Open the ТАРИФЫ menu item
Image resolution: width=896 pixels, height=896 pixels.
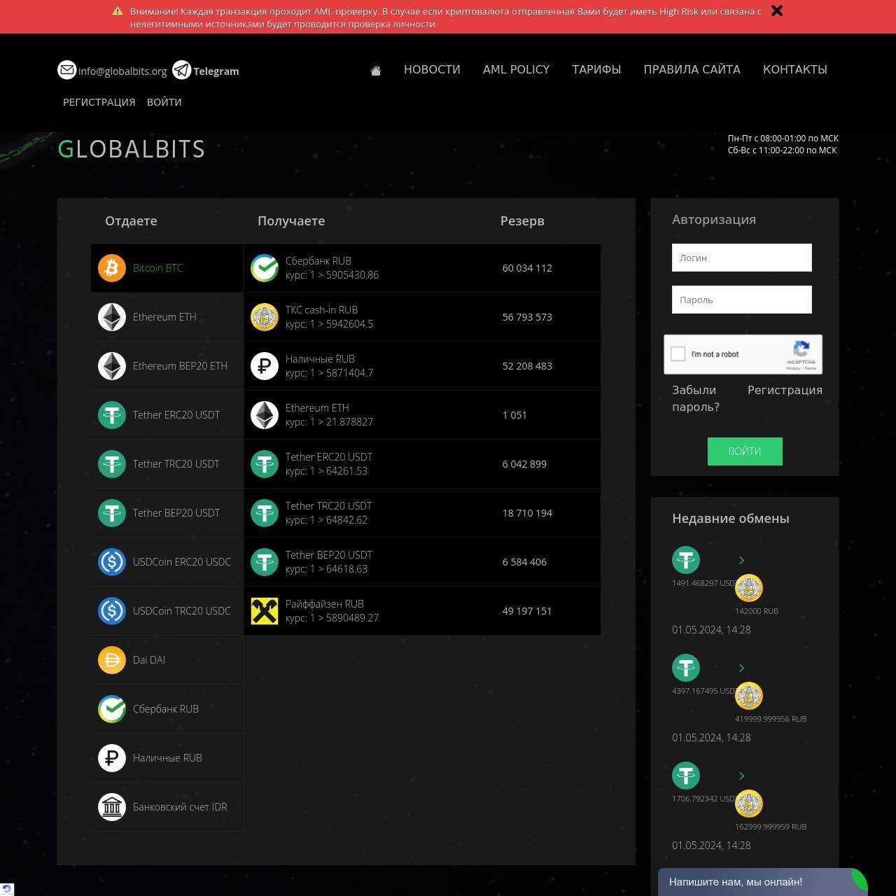(596, 69)
